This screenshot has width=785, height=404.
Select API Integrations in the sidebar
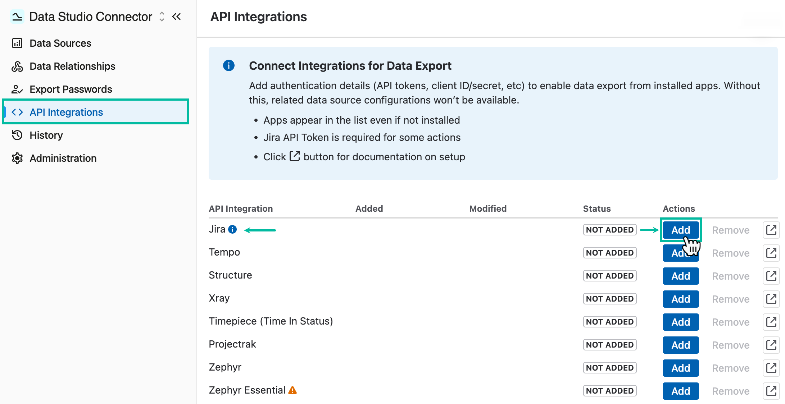(96, 112)
